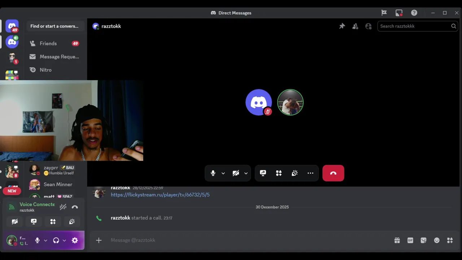Send a gift via the gift icon
462x260 pixels.
tap(397, 240)
